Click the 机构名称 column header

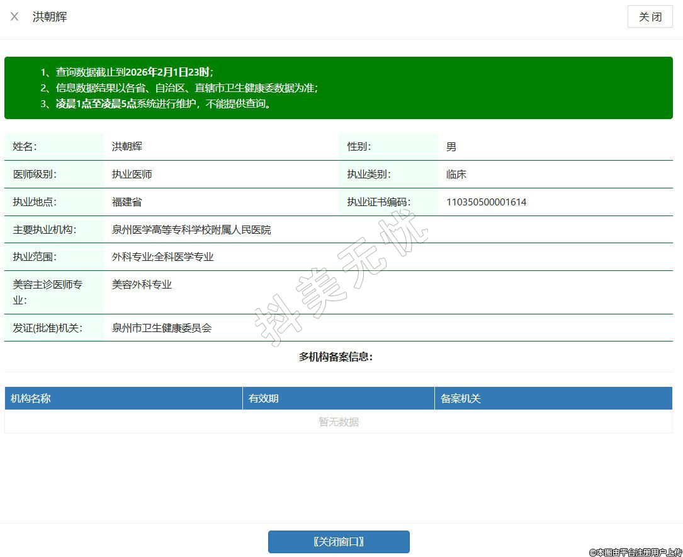click(x=31, y=398)
